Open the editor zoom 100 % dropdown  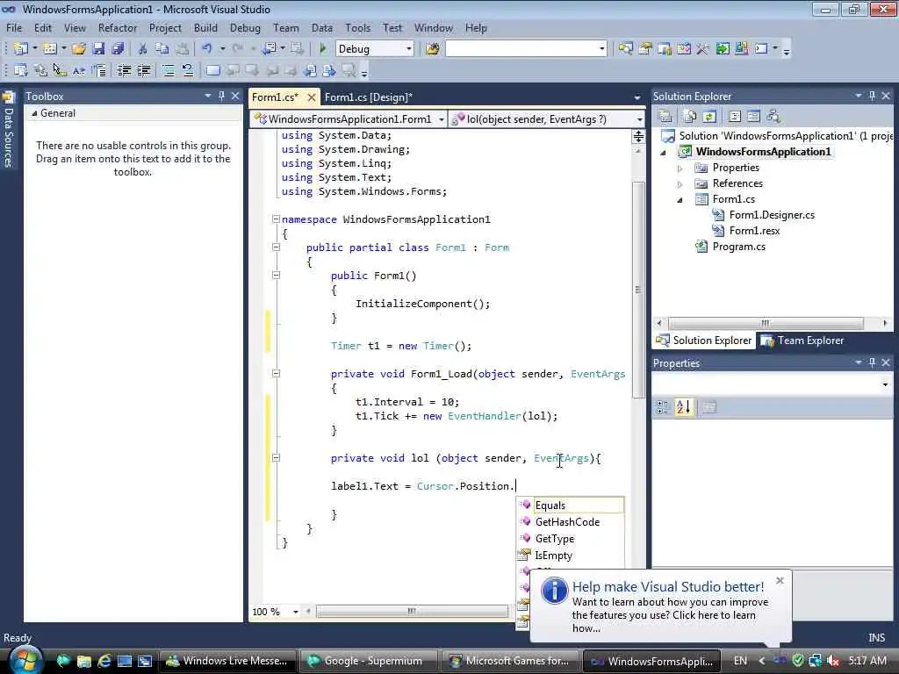pyautogui.click(x=295, y=612)
